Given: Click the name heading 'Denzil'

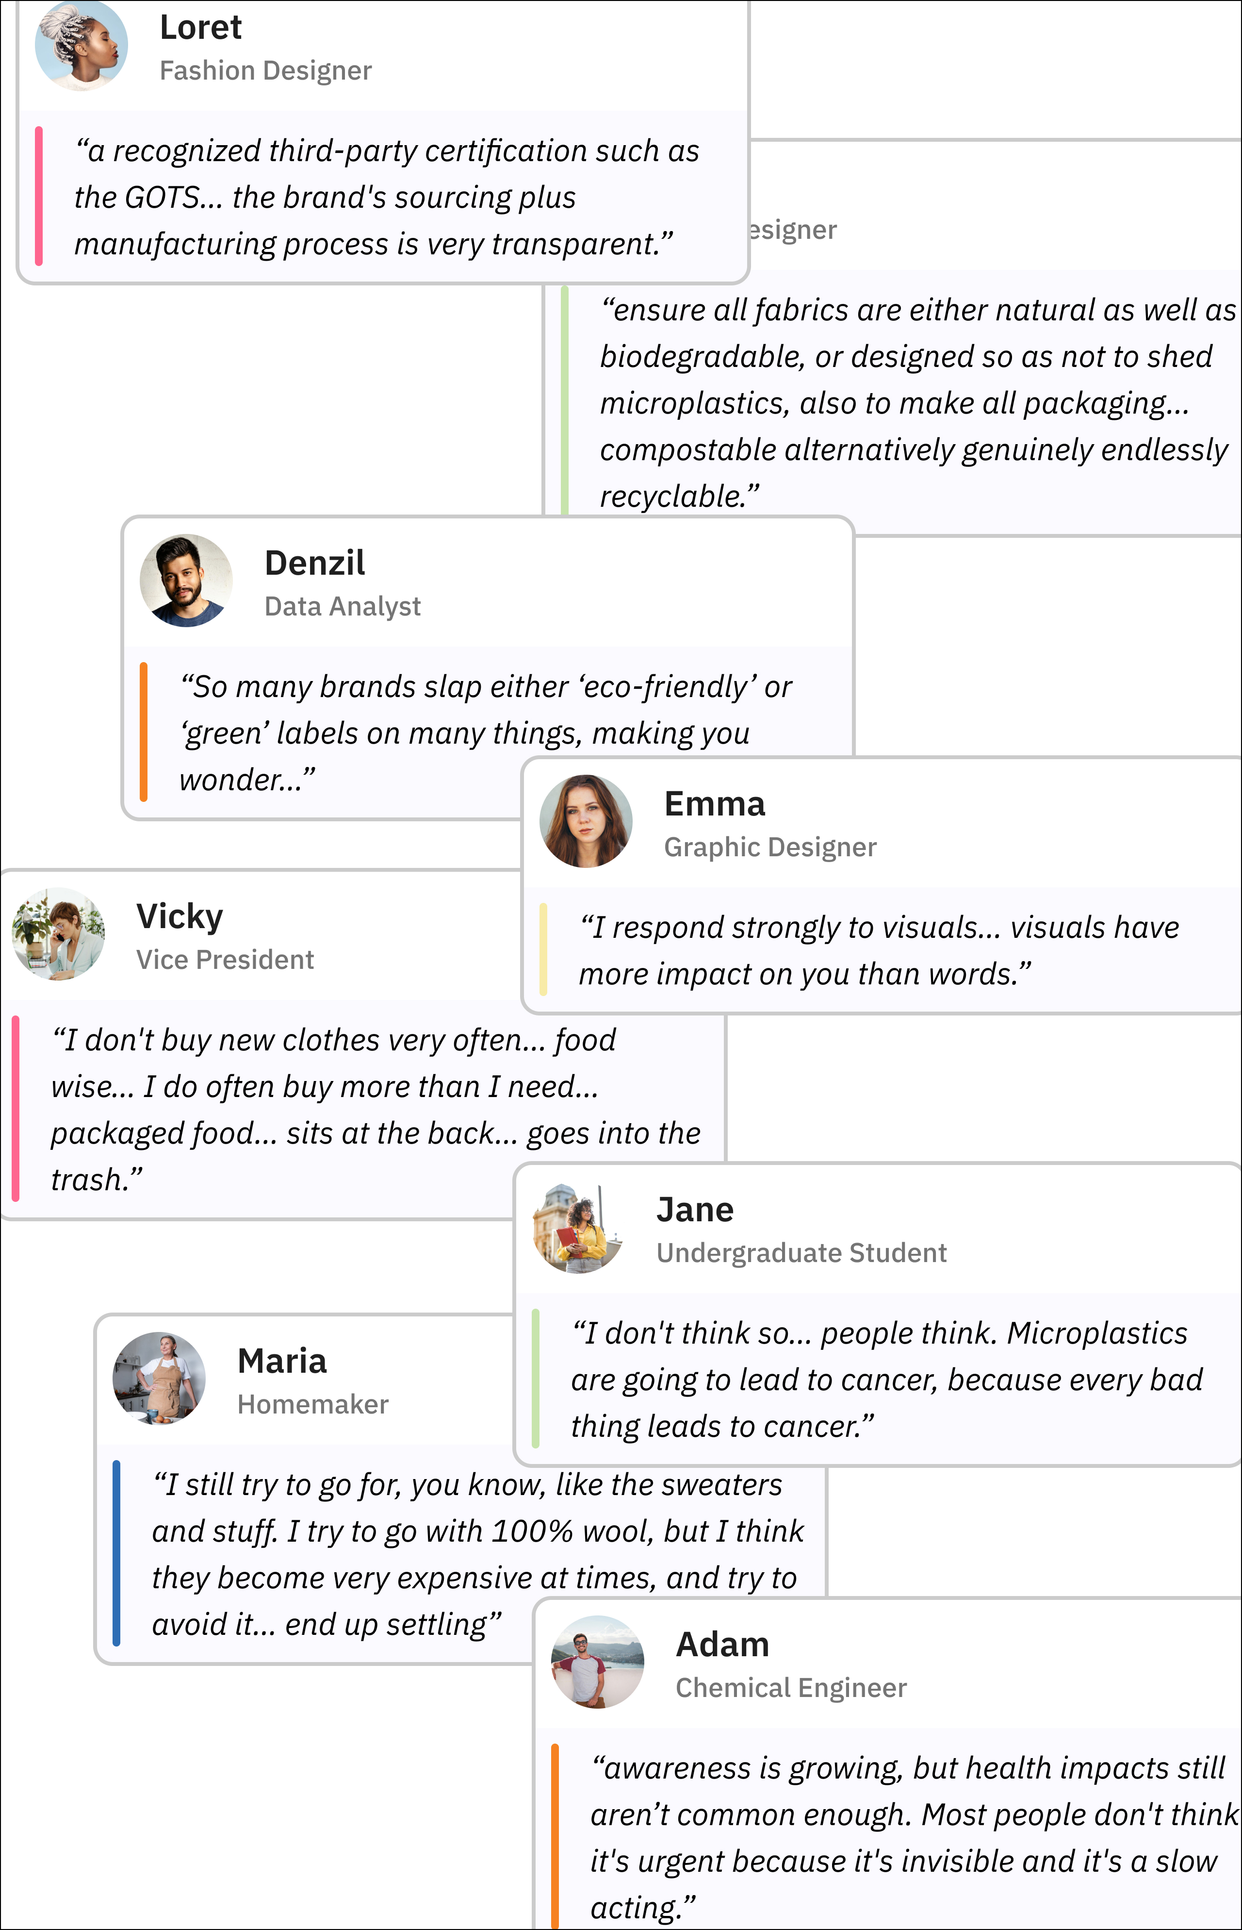Looking at the screenshot, I should [x=314, y=563].
